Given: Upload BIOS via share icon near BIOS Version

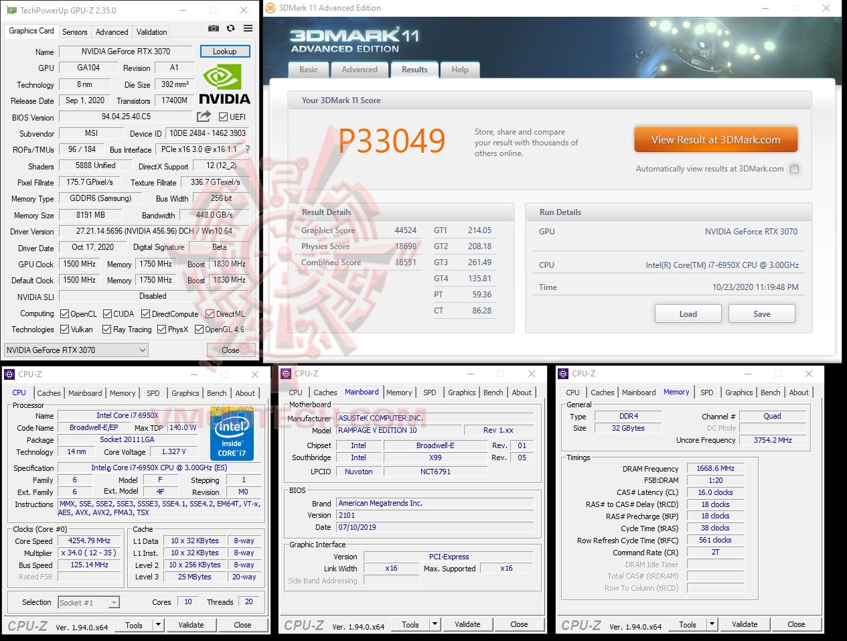Looking at the screenshot, I should [203, 116].
